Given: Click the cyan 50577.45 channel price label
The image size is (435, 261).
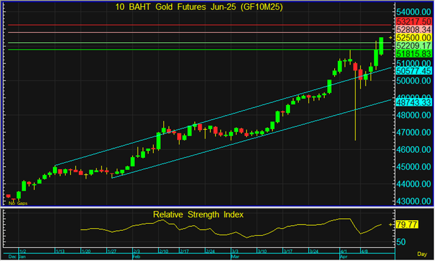Looking at the screenshot, I should (x=414, y=72).
